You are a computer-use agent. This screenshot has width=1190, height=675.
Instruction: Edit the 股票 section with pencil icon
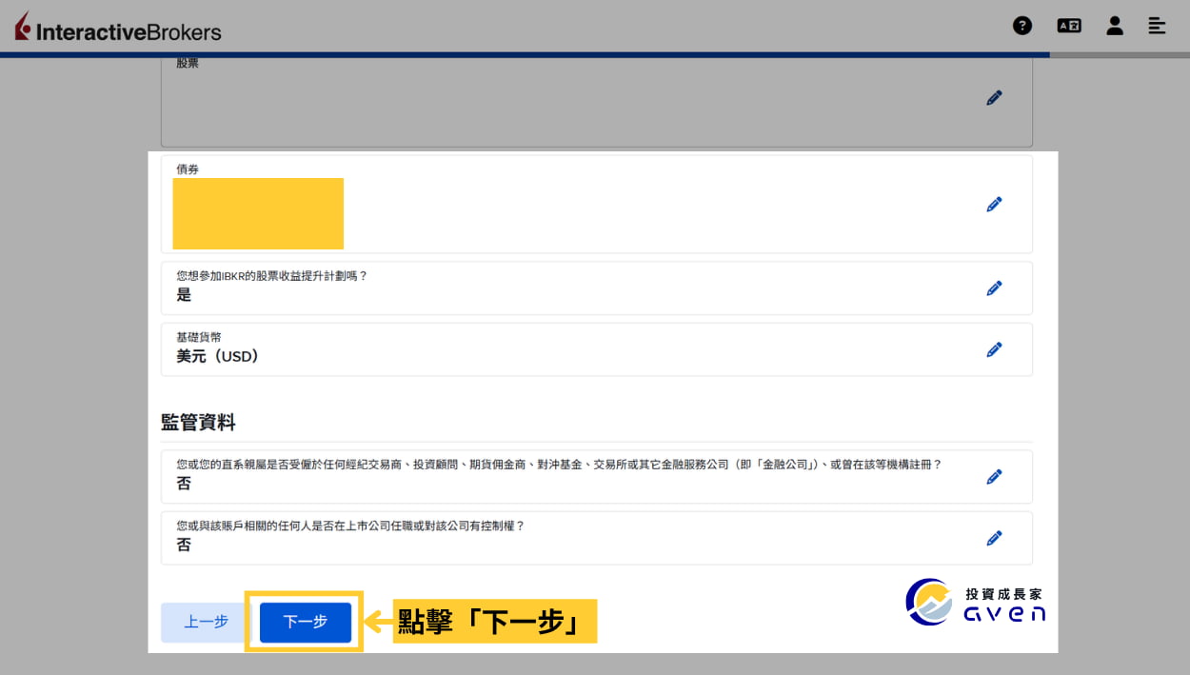click(995, 97)
